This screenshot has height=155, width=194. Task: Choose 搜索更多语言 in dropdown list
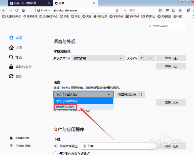pos(84,107)
